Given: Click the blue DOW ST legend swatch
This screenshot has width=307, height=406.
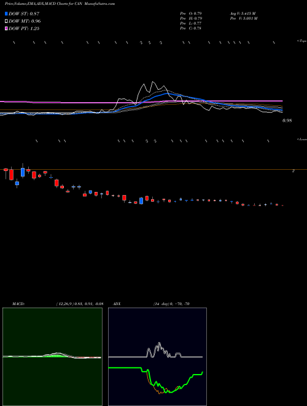Looking at the screenshot, I should [x=7, y=14].
